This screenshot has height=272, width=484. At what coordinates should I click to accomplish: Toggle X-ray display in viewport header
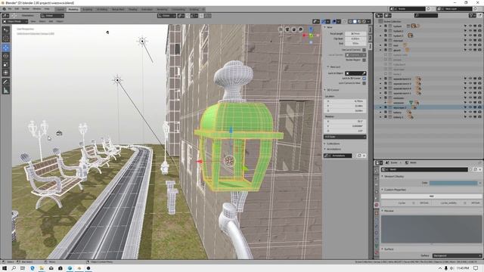(x=345, y=21)
